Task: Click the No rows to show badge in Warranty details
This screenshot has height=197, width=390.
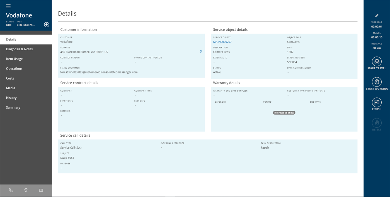Action: (284, 113)
